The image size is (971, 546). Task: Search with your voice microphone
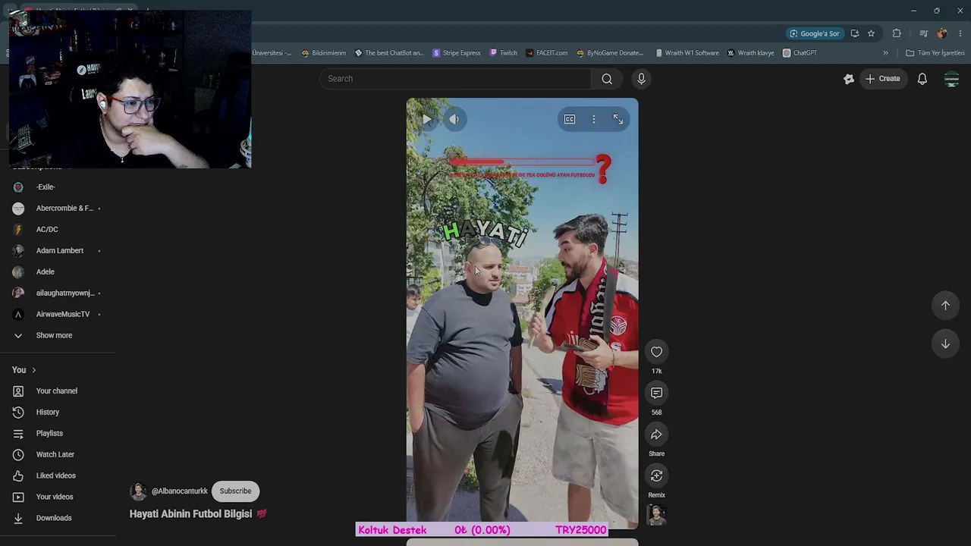point(641,79)
